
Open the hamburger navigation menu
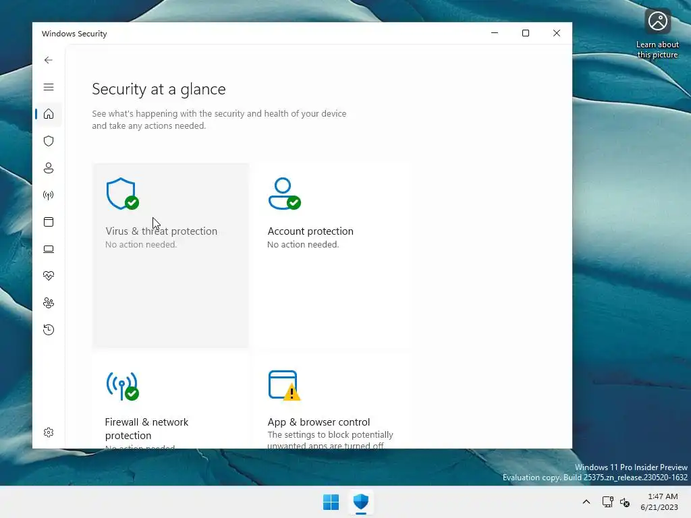(49, 87)
